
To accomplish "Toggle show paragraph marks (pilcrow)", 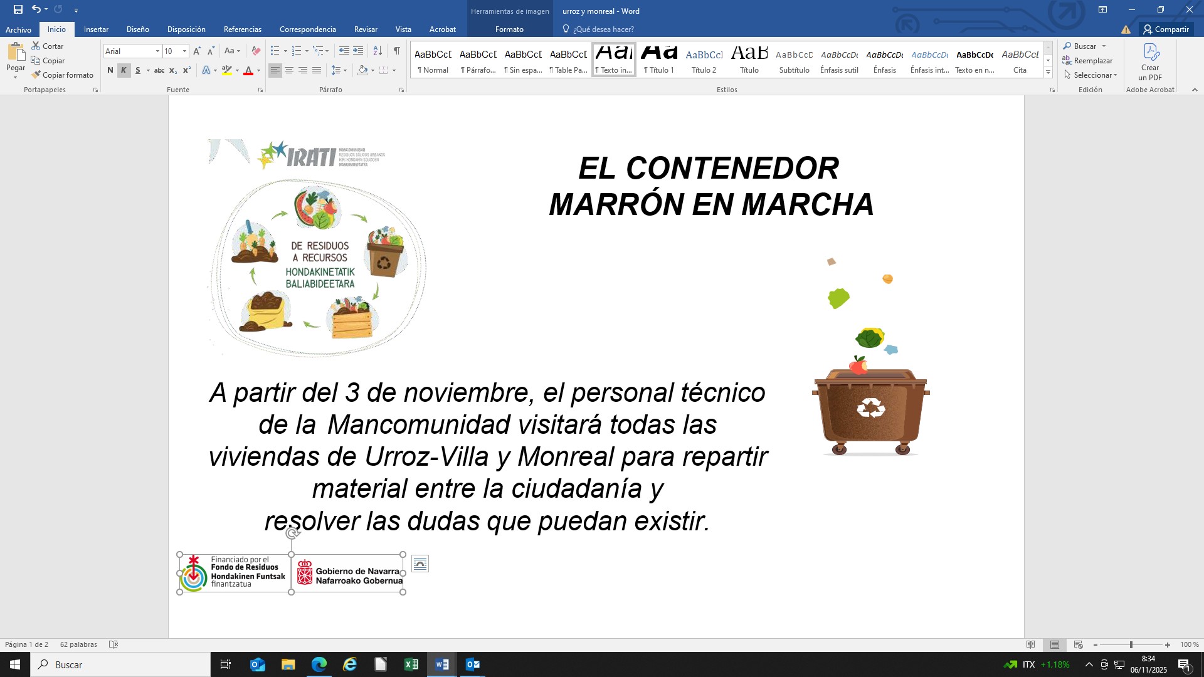I will coord(396,51).
